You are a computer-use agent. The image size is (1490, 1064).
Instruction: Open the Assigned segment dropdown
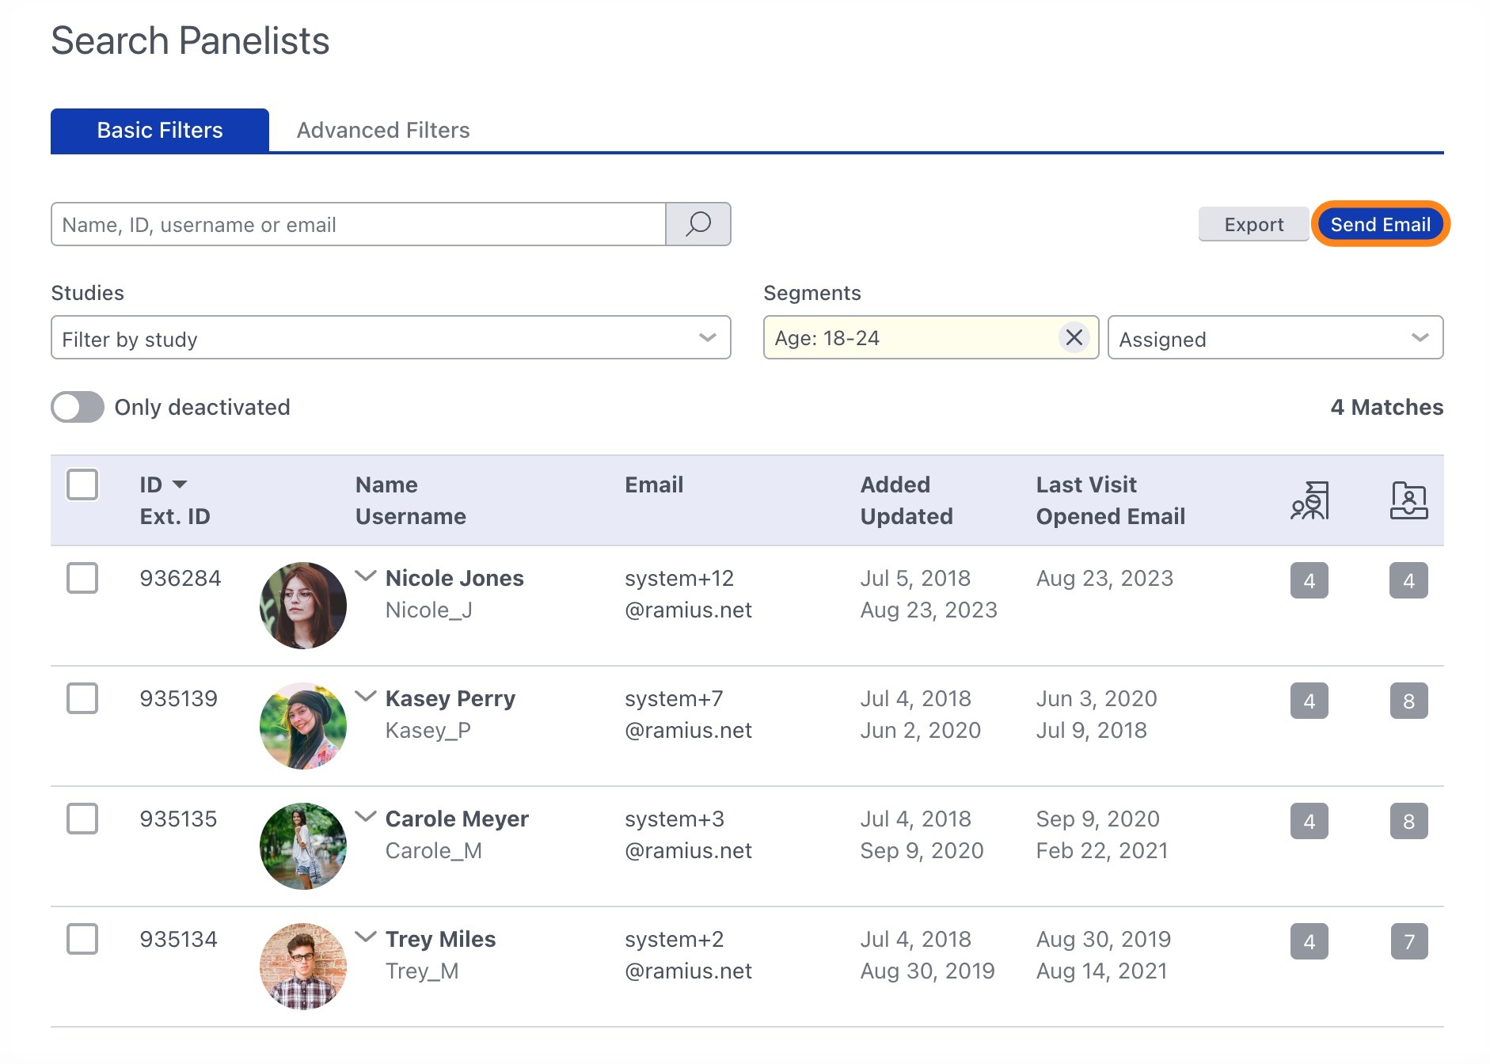[x=1275, y=338]
